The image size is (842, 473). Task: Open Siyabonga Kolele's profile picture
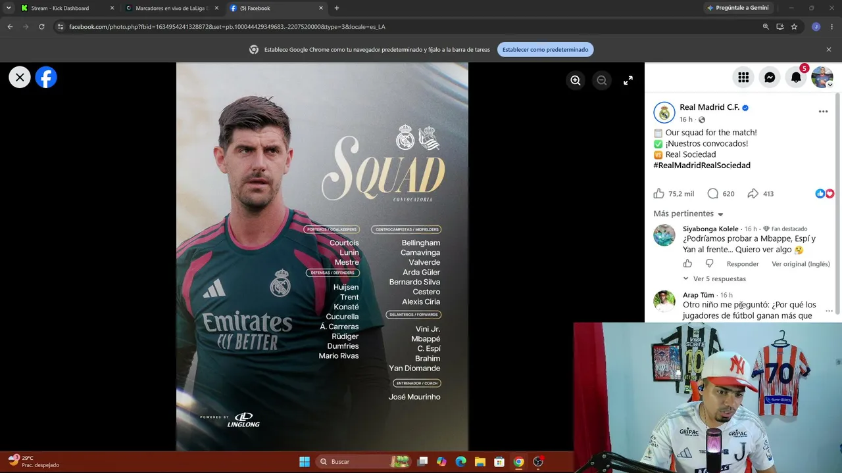[x=664, y=235]
